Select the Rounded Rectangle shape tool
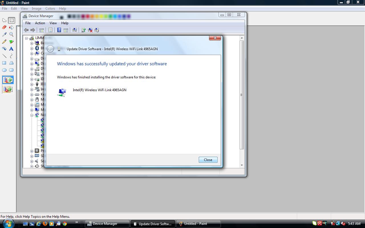The image size is (365, 228). [x=11, y=70]
